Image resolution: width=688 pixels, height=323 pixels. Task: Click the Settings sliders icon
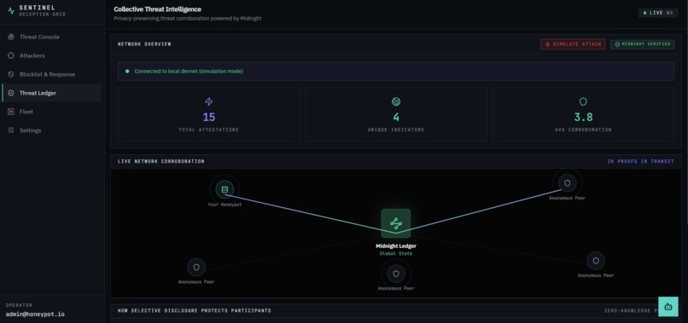click(11, 130)
